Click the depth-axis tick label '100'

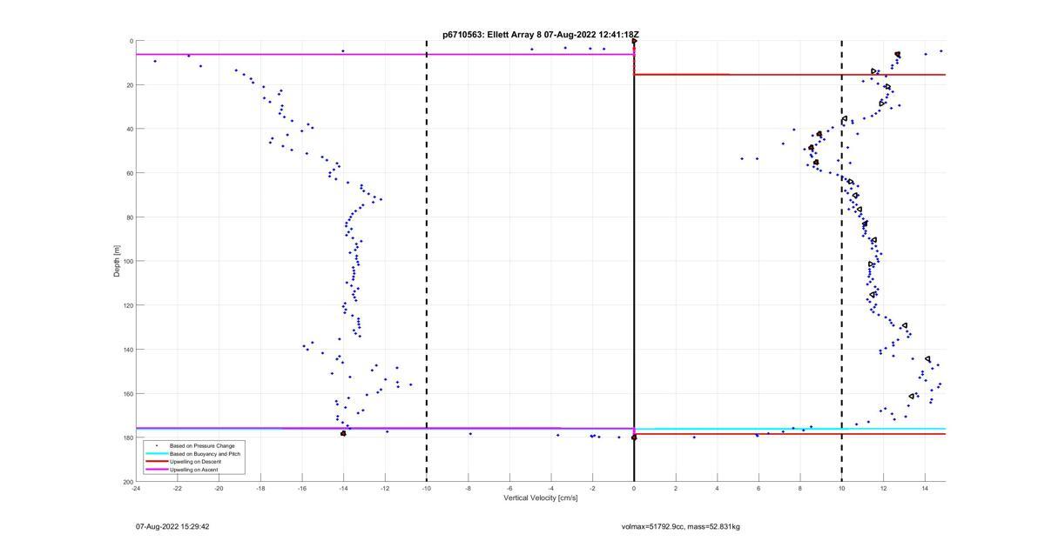[127, 261]
